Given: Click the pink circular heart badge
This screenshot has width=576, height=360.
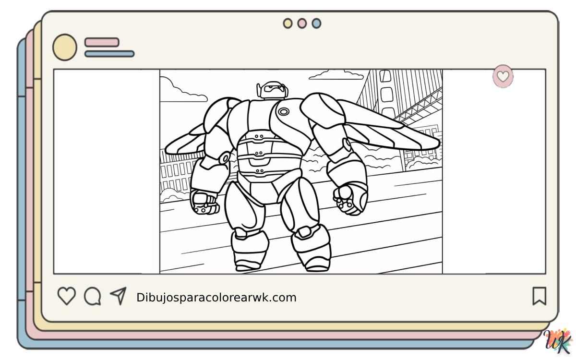Looking at the screenshot, I should [503, 76].
